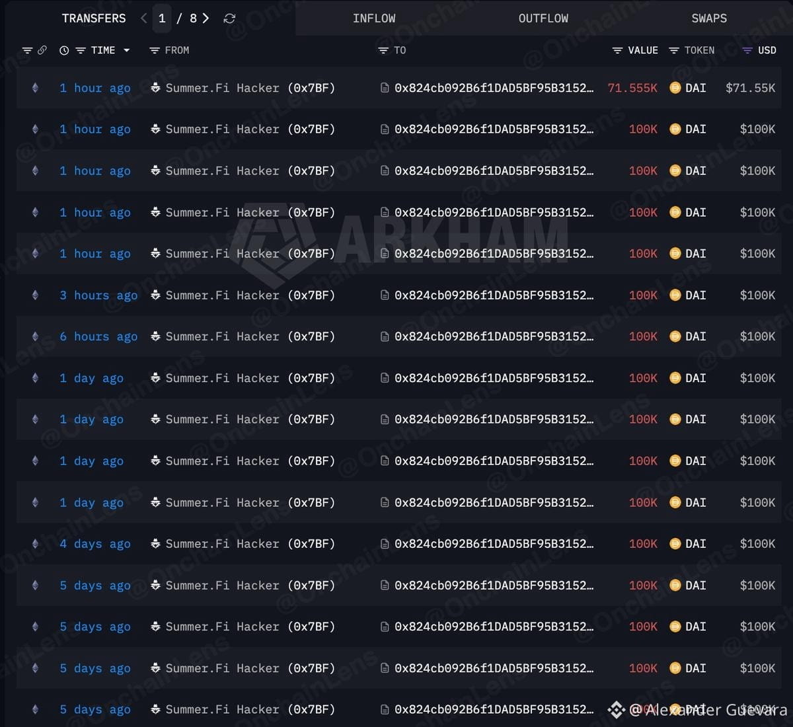Open Summer.Fi Hacker in 6 hours ago row
793x727 pixels.
250,336
